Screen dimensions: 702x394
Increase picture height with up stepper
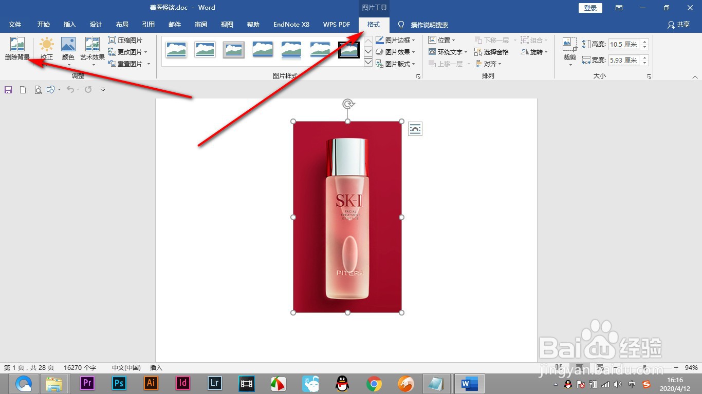click(x=645, y=42)
